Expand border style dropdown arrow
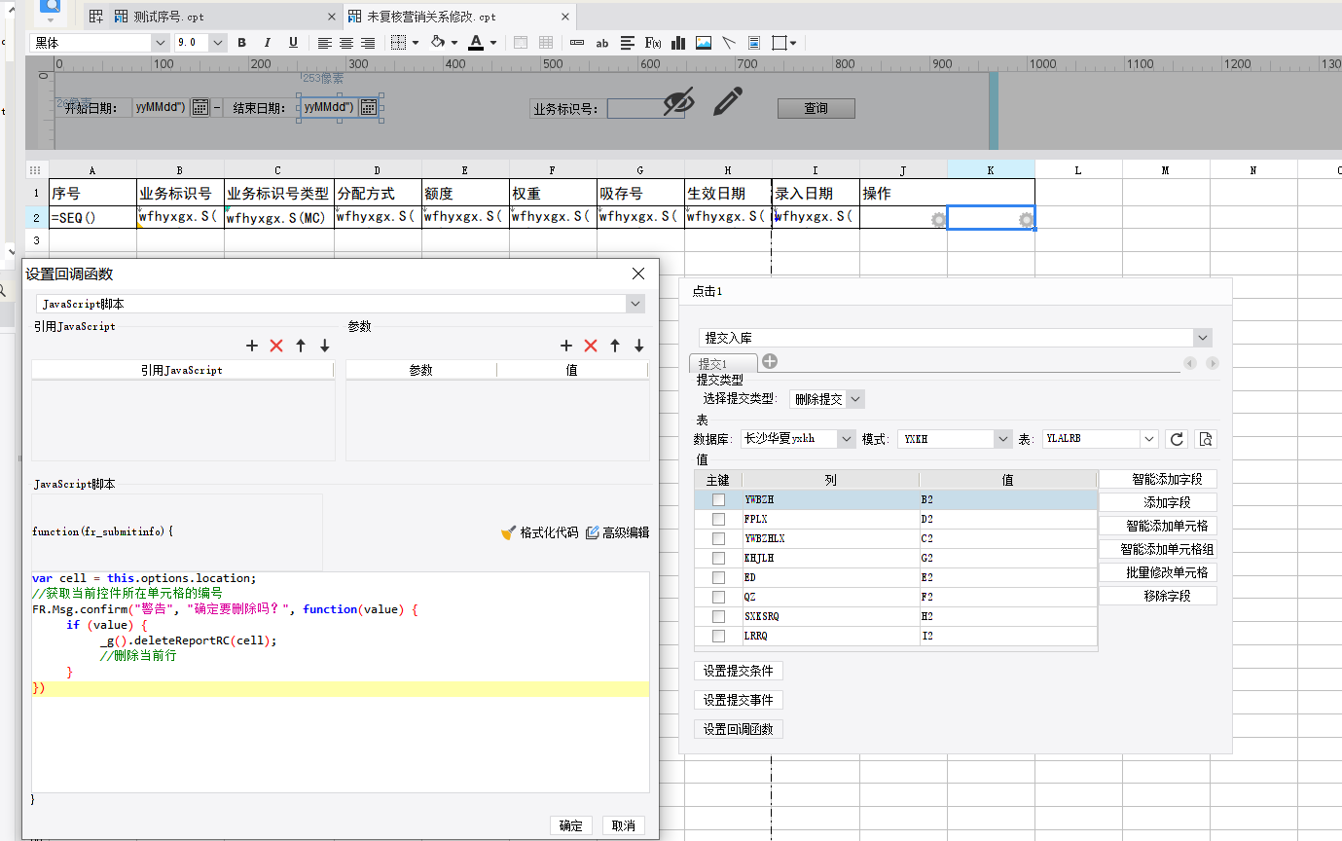This screenshot has width=1342, height=841. pyautogui.click(x=416, y=43)
